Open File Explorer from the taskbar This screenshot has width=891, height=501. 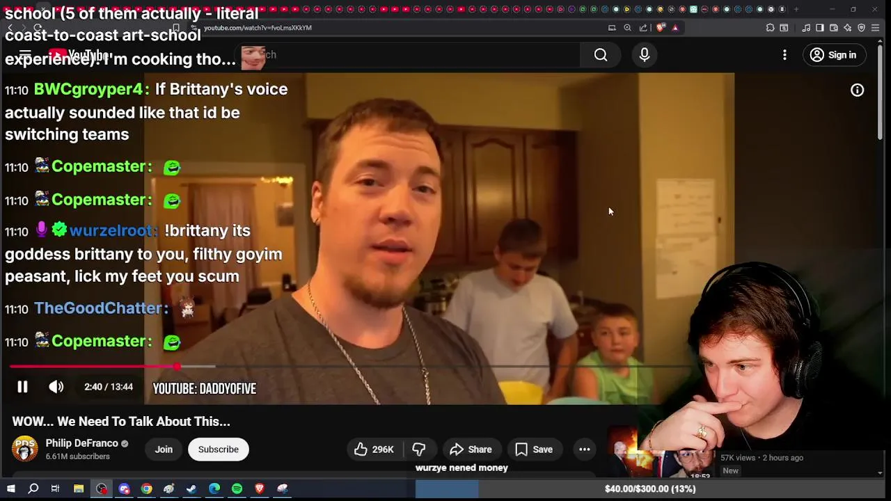coord(79,488)
